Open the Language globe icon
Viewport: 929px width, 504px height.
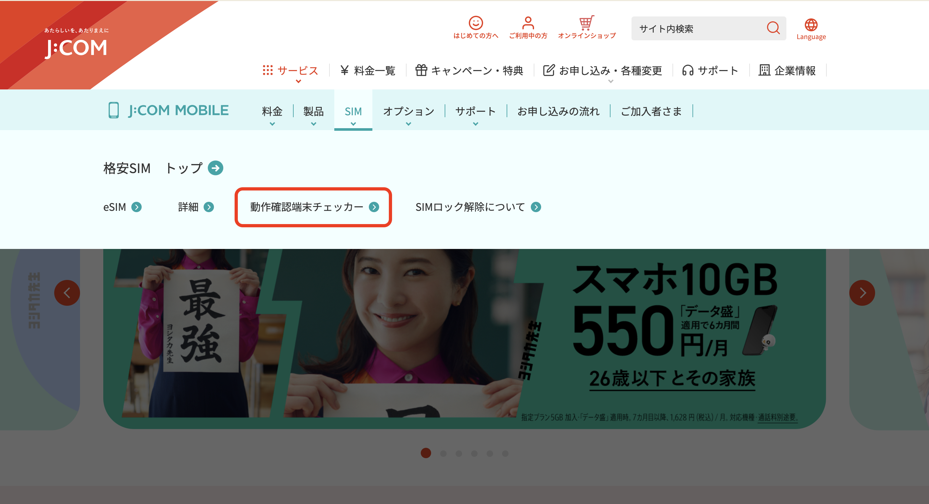click(x=811, y=25)
